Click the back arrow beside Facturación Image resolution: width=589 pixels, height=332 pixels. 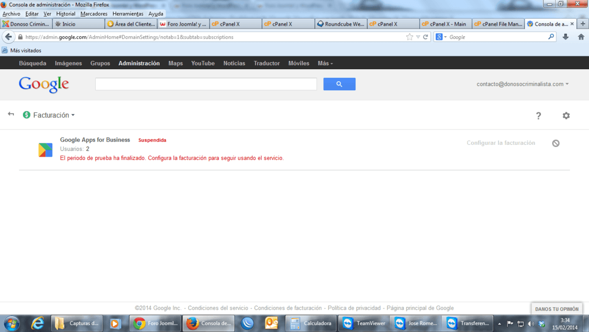point(11,114)
